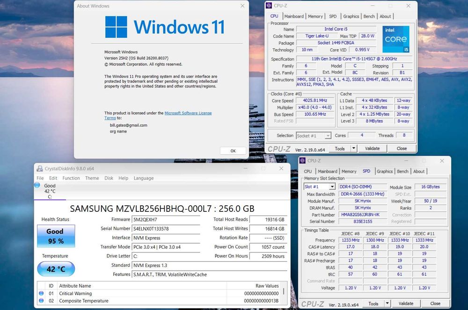Switch to Bench tab in upper CPU-Z

pyautogui.click(x=369, y=16)
